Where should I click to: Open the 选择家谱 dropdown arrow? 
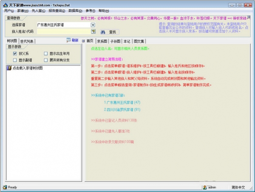point(93,25)
